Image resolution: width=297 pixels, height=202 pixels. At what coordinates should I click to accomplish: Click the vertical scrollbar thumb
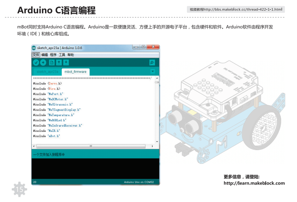[x=157, y=82]
